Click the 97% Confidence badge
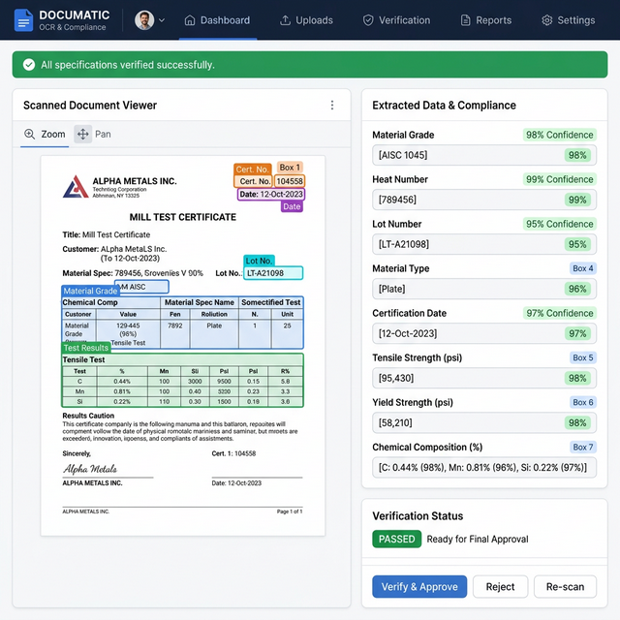This screenshot has width=620, height=620. [x=560, y=313]
